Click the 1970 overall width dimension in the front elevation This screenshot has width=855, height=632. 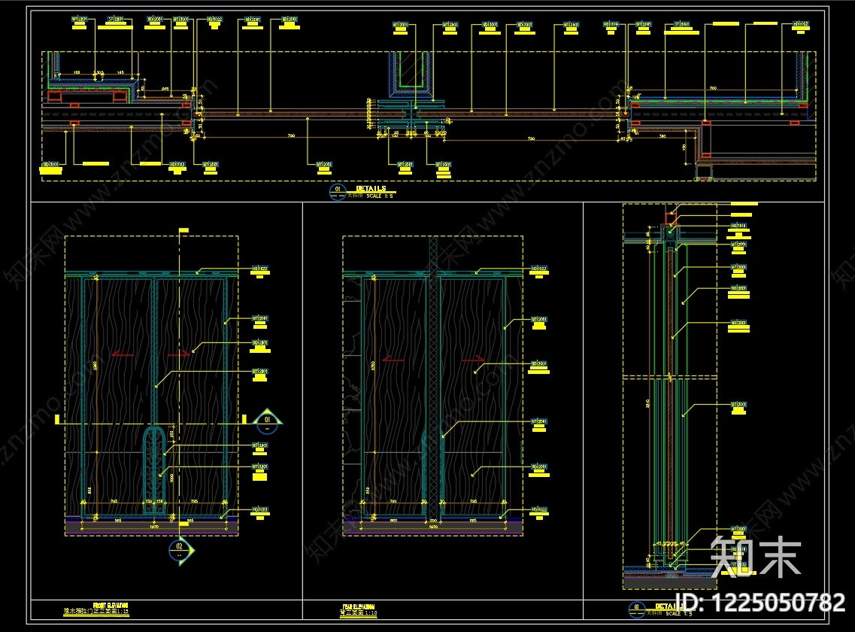coord(154,527)
